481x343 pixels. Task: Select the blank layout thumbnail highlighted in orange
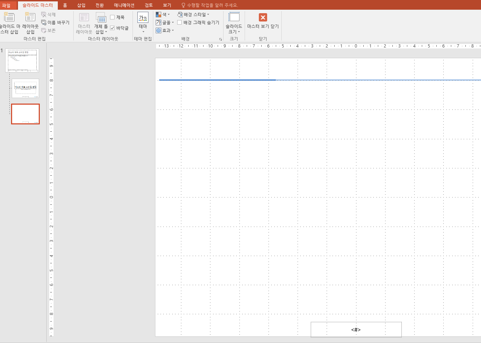pos(26,114)
